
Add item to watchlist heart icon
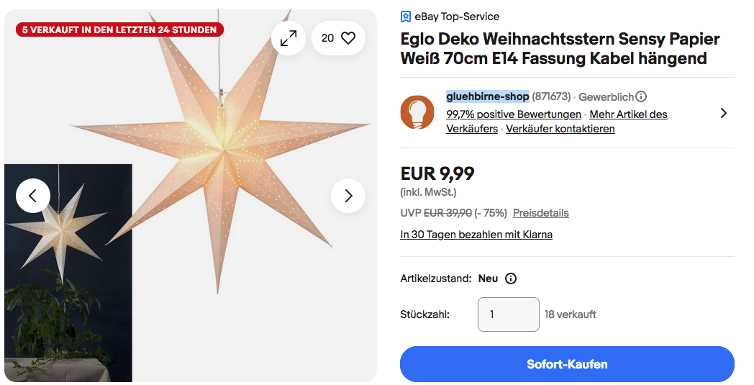click(348, 38)
